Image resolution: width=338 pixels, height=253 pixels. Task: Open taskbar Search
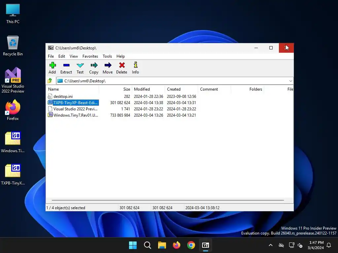pyautogui.click(x=148, y=245)
